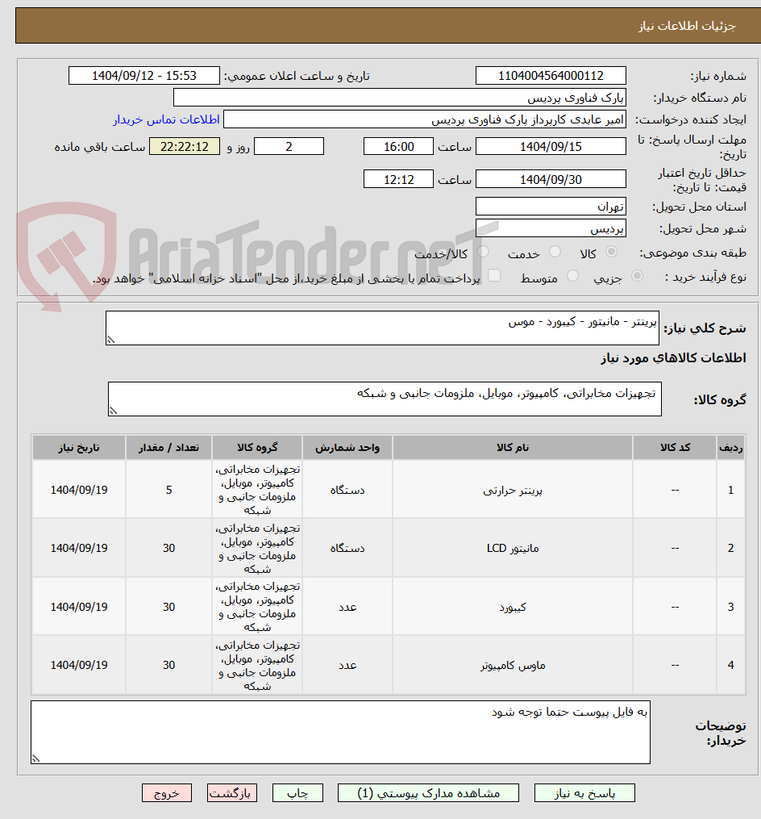
Task: Click the شماره نیاز field 1104004564000112
Action: coord(551,76)
